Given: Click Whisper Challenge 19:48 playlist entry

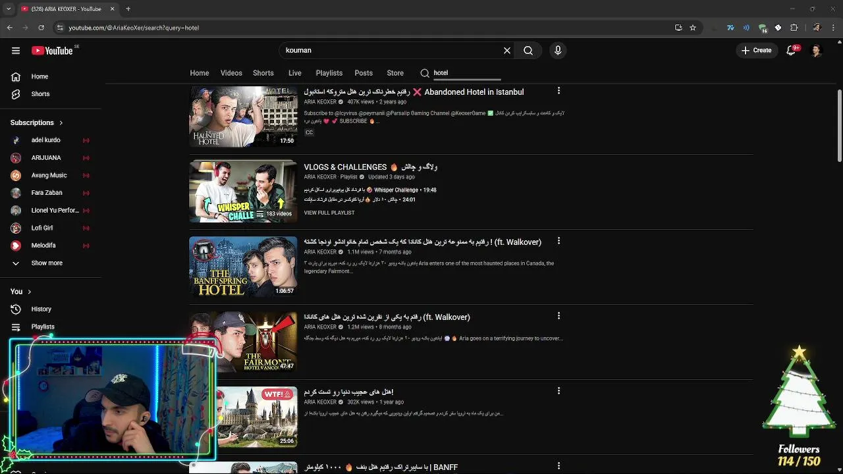Looking at the screenshot, I should (371, 190).
